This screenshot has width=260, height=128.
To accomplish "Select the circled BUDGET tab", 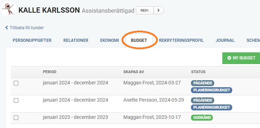I will point(139,40).
